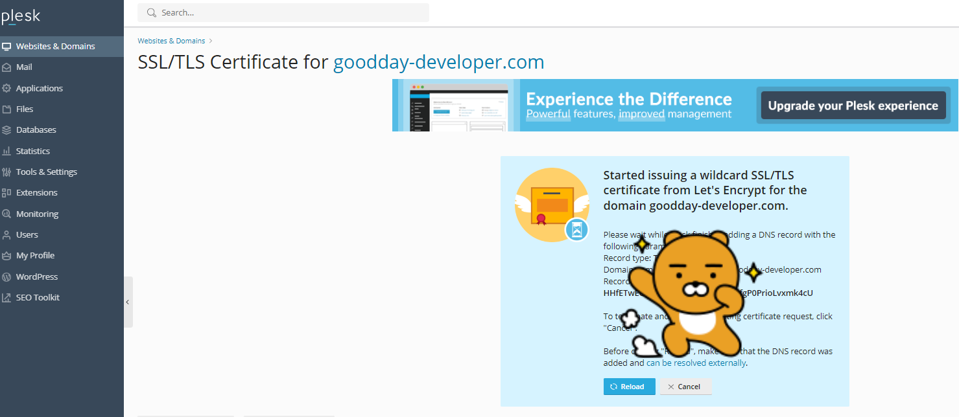Click the Plesk logo
The image size is (959, 417).
point(21,17)
